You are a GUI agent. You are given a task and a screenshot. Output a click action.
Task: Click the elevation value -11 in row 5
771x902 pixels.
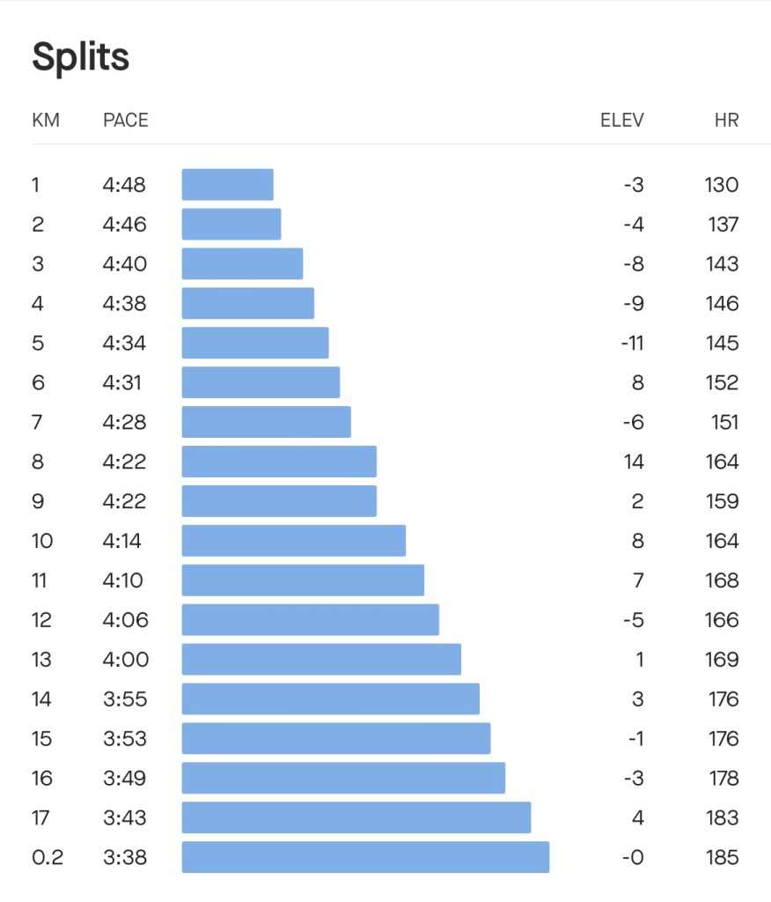[632, 343]
